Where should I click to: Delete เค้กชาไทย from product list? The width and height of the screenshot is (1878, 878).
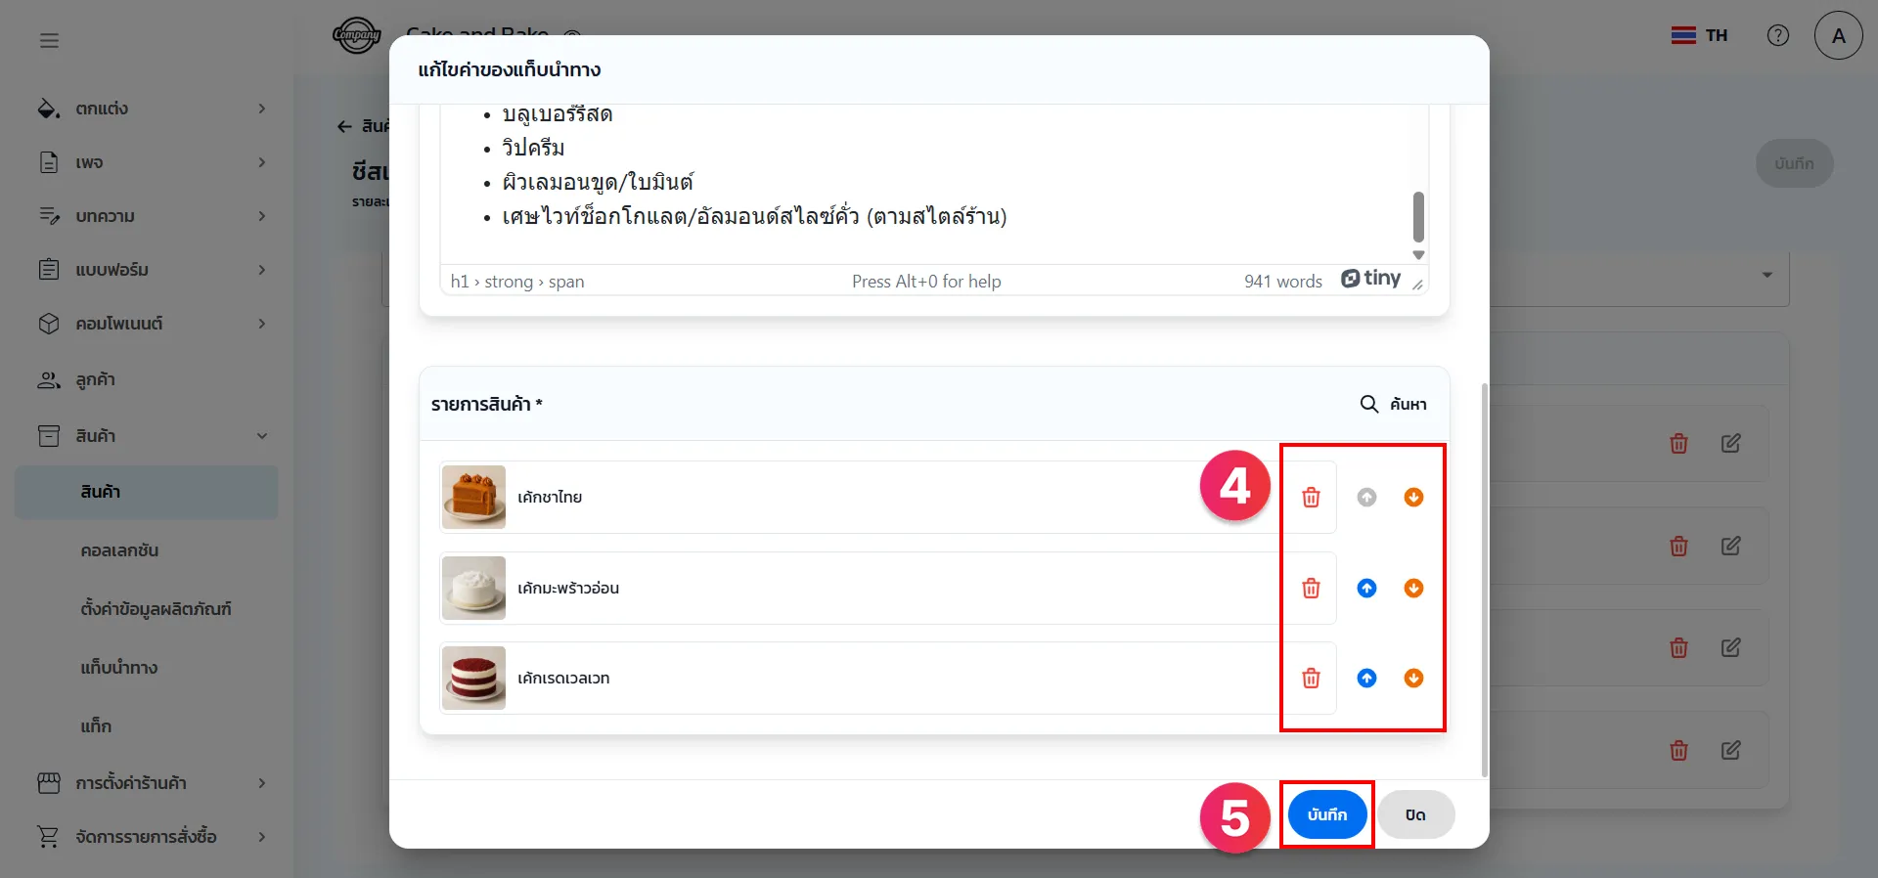pyautogui.click(x=1311, y=498)
